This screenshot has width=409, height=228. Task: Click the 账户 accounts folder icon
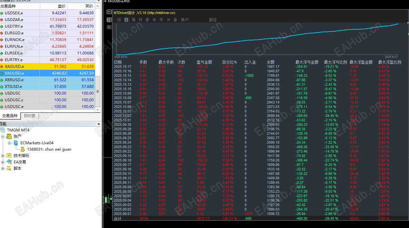click(x=9, y=136)
